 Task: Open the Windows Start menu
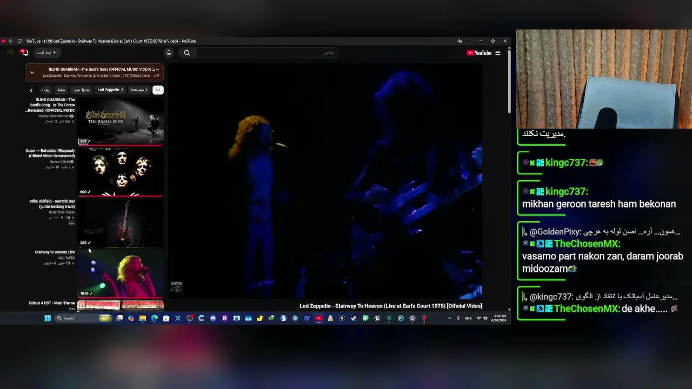point(48,318)
